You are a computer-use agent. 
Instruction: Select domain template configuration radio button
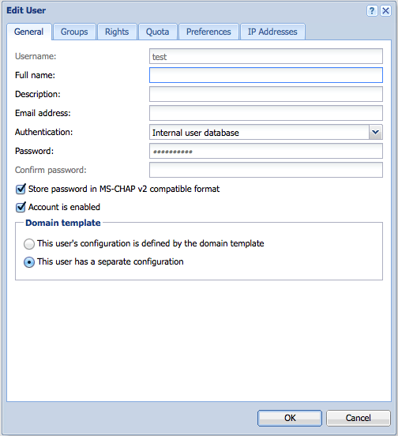coord(29,244)
